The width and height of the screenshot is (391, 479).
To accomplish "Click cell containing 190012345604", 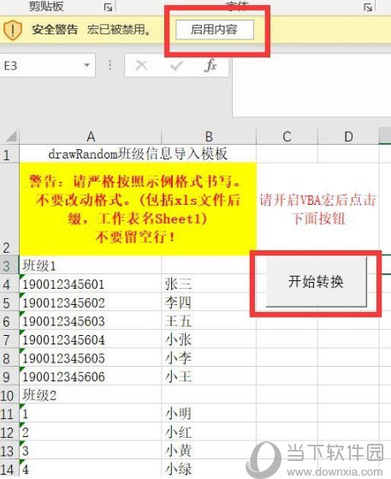I will coord(91,339).
